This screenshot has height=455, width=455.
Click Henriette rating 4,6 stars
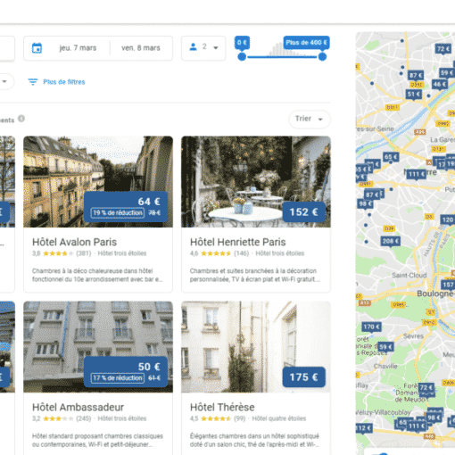click(x=216, y=253)
